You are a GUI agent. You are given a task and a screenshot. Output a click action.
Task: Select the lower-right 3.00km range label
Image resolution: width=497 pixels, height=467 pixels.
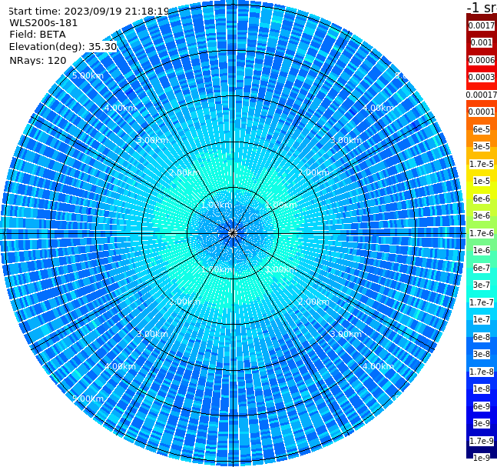pos(346,334)
